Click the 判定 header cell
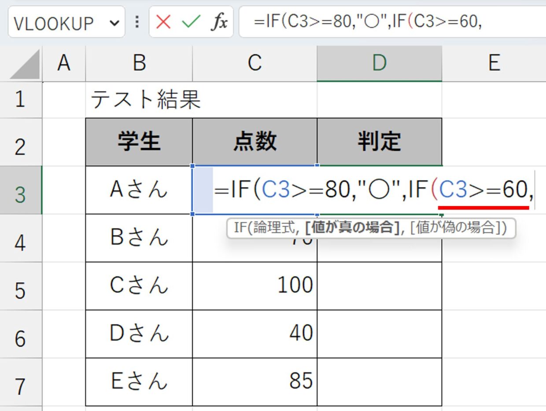This screenshot has height=411, width=546. pos(379,142)
